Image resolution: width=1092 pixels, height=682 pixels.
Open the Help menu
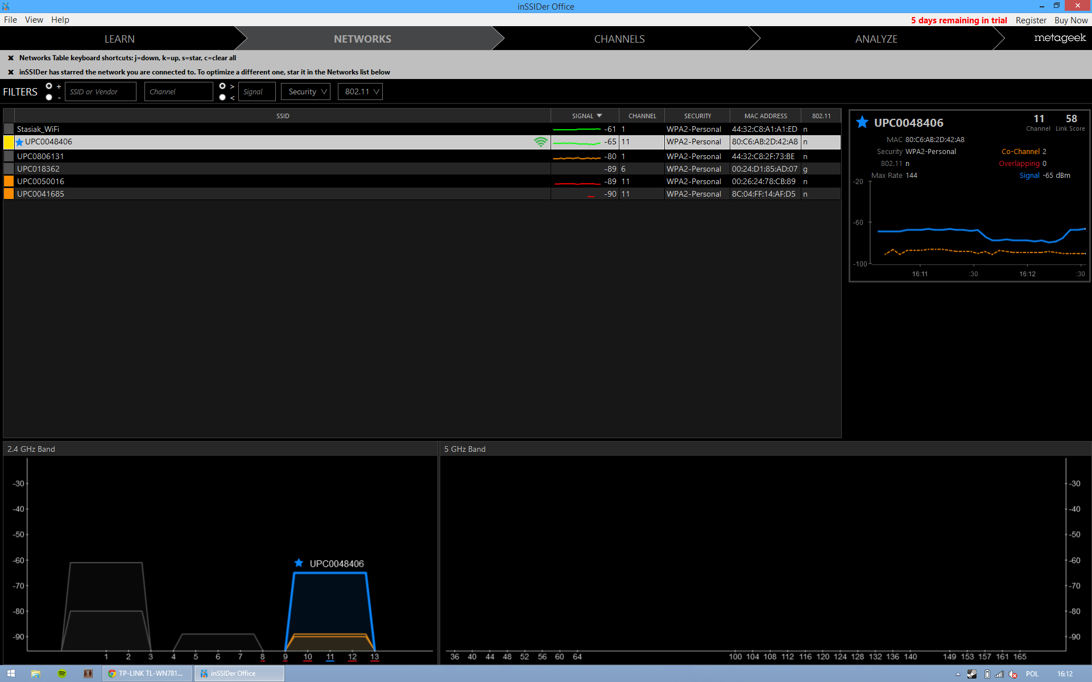click(60, 20)
